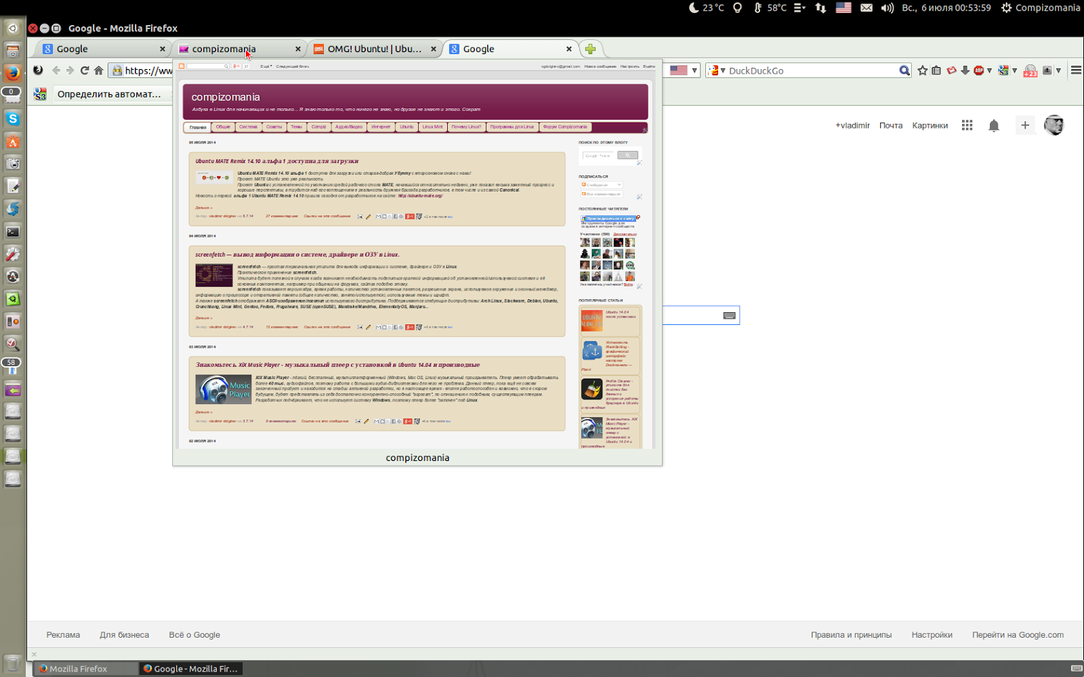The image size is (1084, 677).
Task: Click the Google+ share plus button
Action: click(1025, 125)
